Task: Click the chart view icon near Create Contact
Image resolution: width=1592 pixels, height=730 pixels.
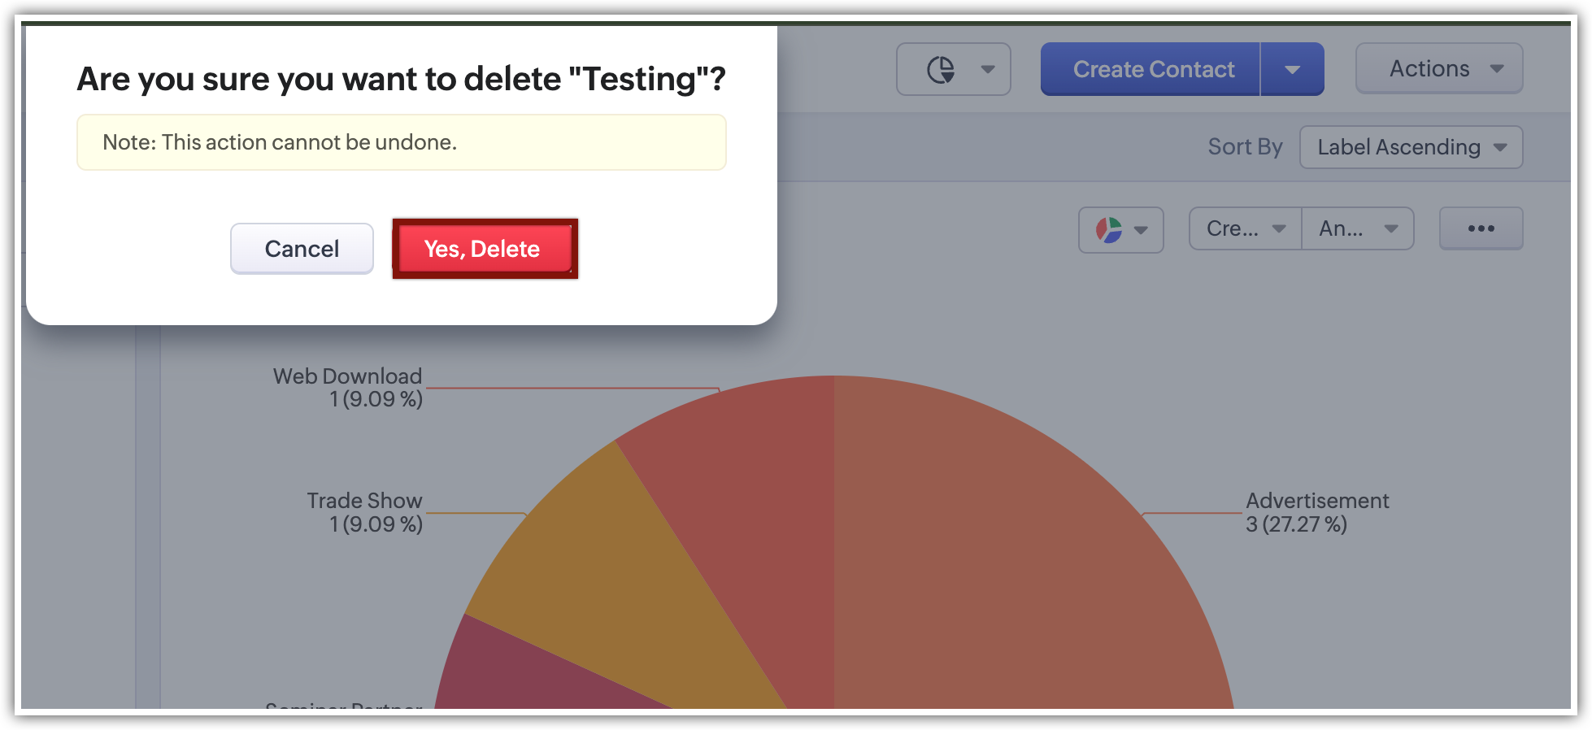Action: tap(941, 70)
